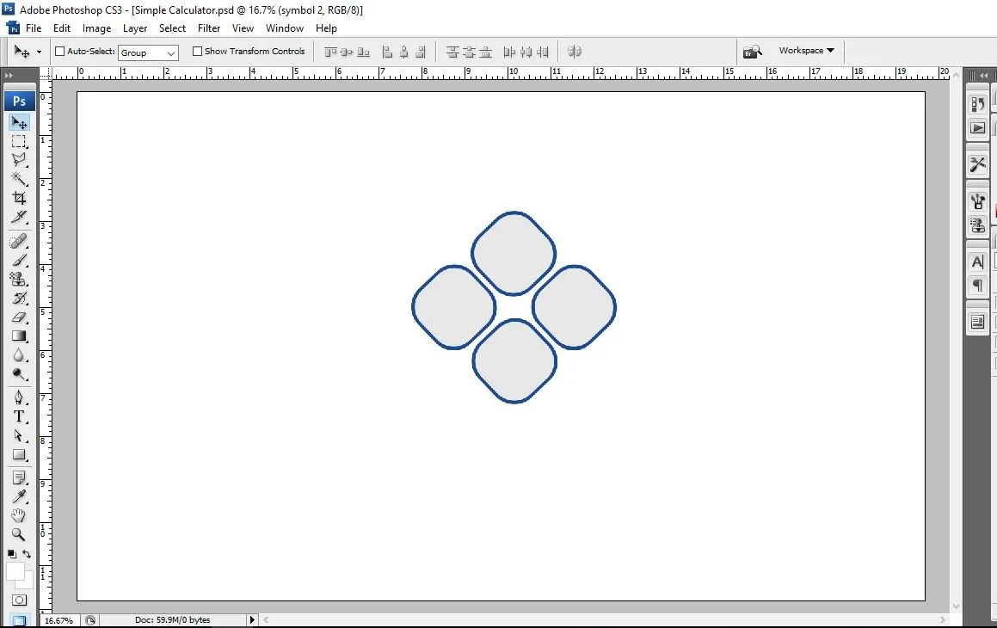The width and height of the screenshot is (997, 628).
Task: Select the Eraser tool
Action: click(x=19, y=317)
